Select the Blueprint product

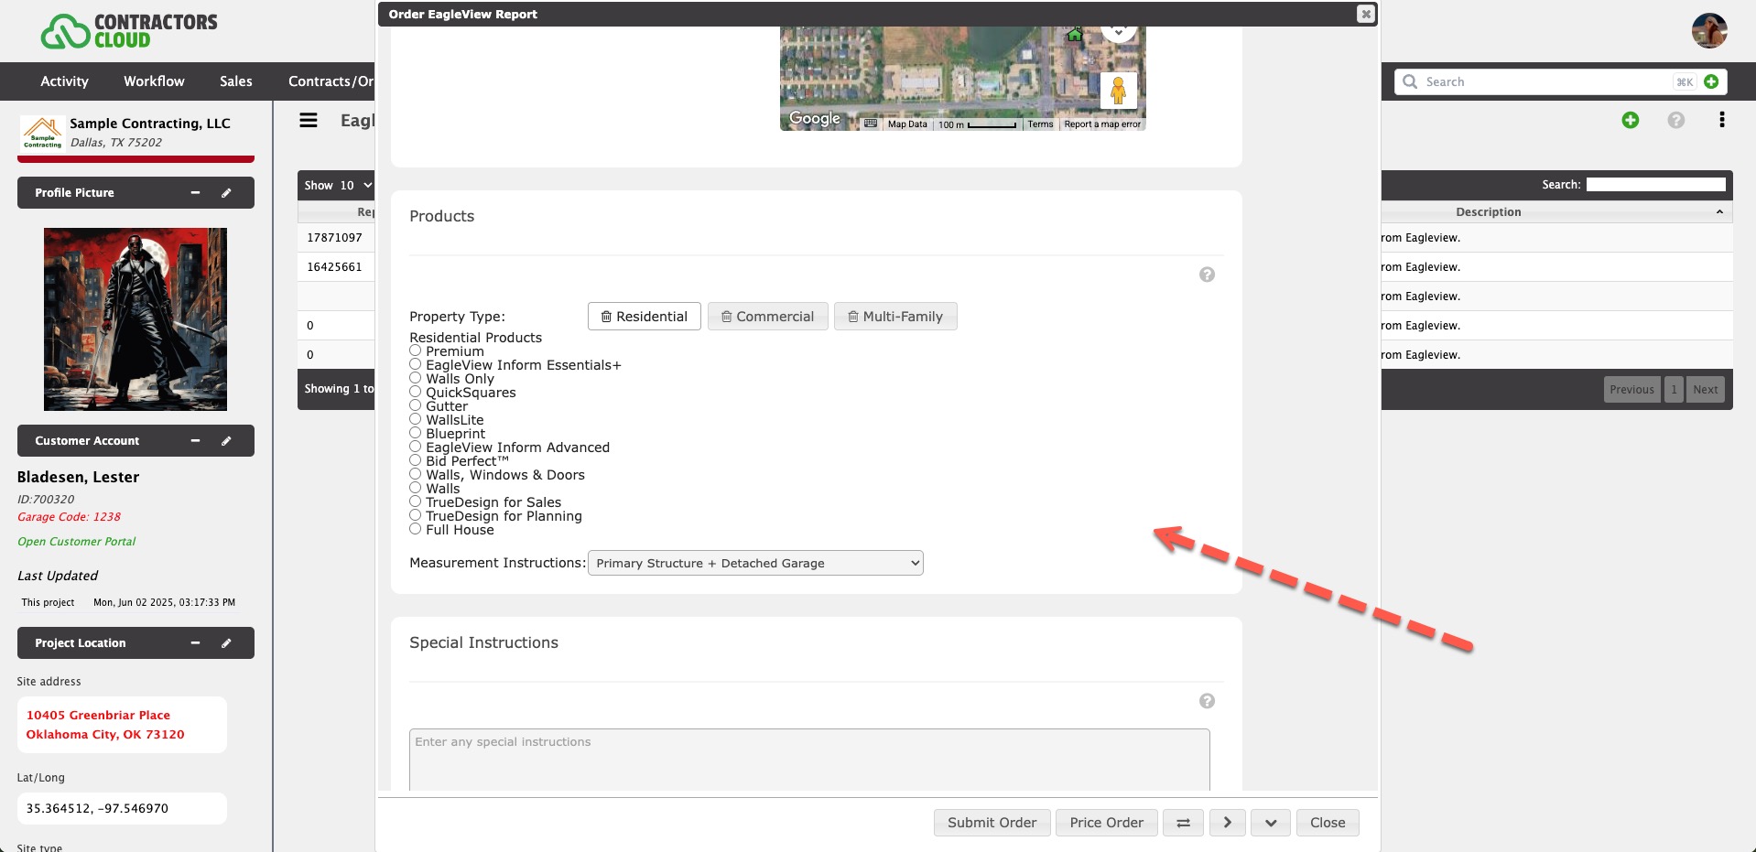(415, 433)
